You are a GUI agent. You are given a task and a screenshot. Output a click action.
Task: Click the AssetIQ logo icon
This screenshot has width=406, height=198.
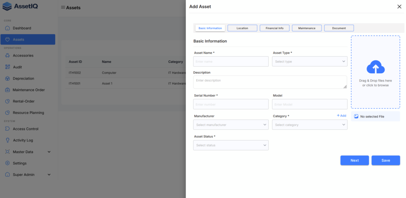(7, 6)
